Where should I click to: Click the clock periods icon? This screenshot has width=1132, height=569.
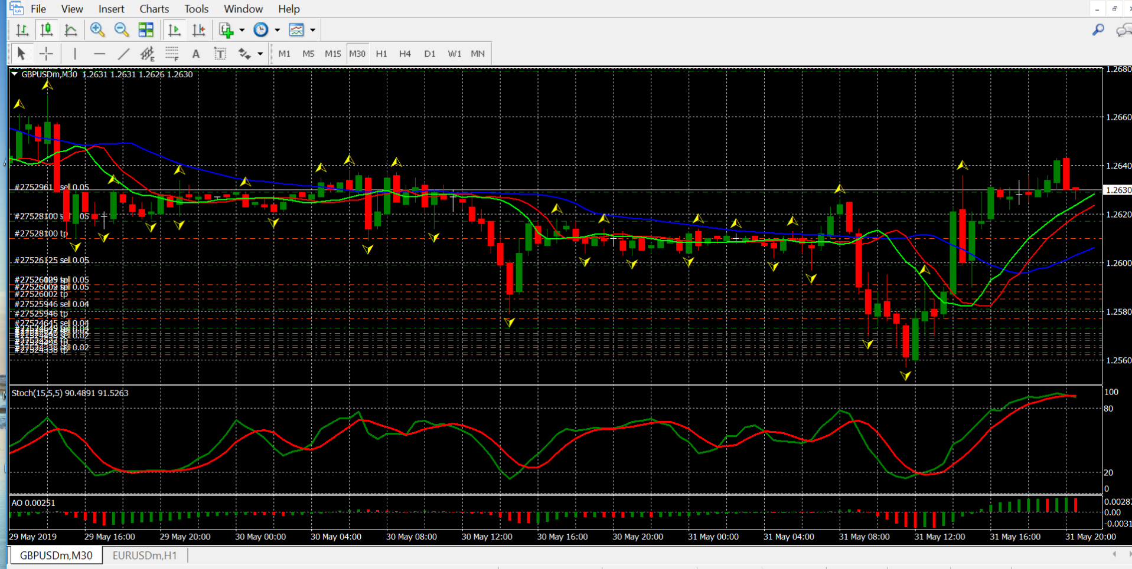[x=260, y=29]
